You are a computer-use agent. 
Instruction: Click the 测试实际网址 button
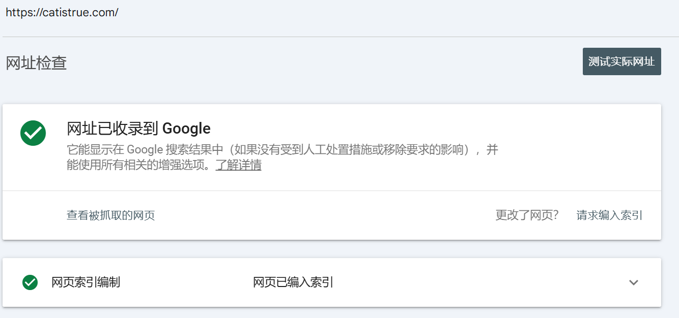point(621,61)
